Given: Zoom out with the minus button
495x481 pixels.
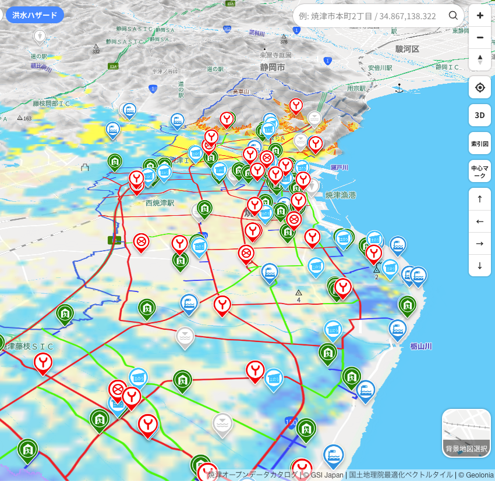Looking at the screenshot, I should click(x=479, y=37).
